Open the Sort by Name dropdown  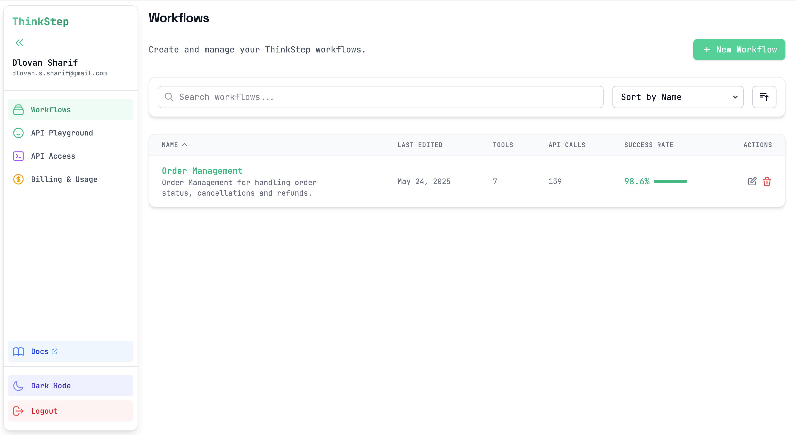[x=677, y=97]
